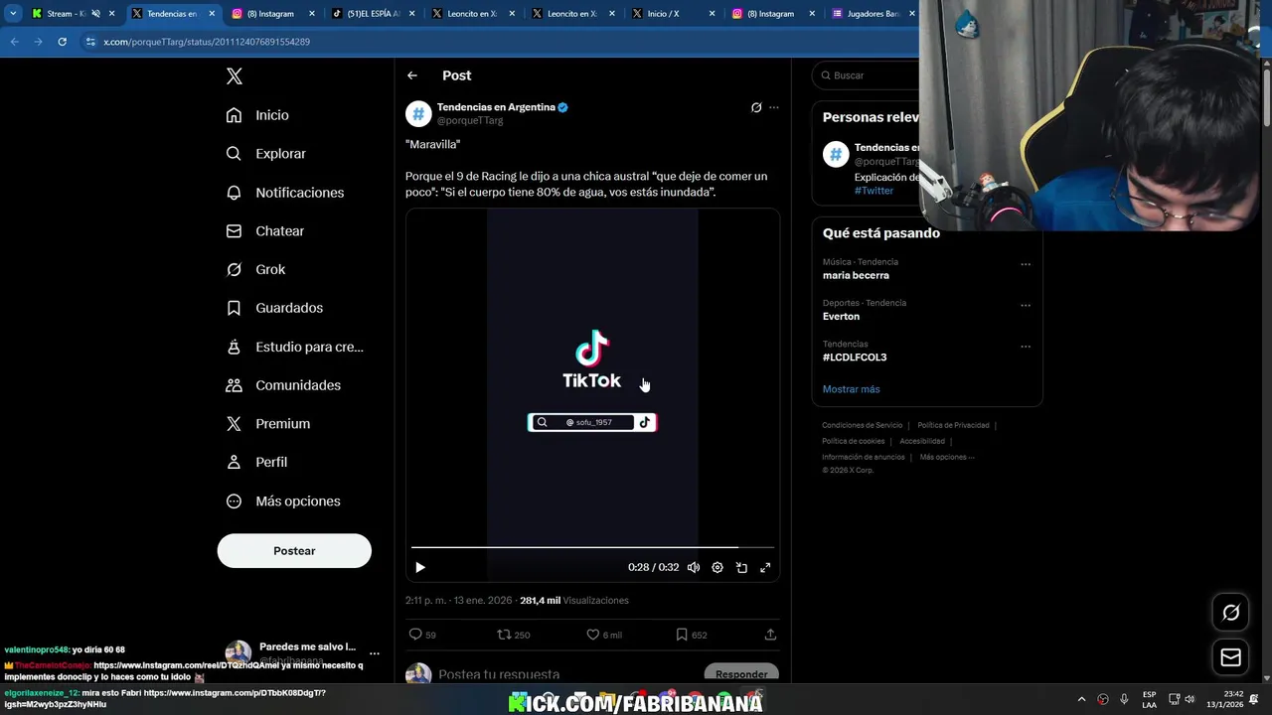Image resolution: width=1272 pixels, height=715 pixels.
Task: Go to Inicio in the sidebar
Action: (x=257, y=115)
